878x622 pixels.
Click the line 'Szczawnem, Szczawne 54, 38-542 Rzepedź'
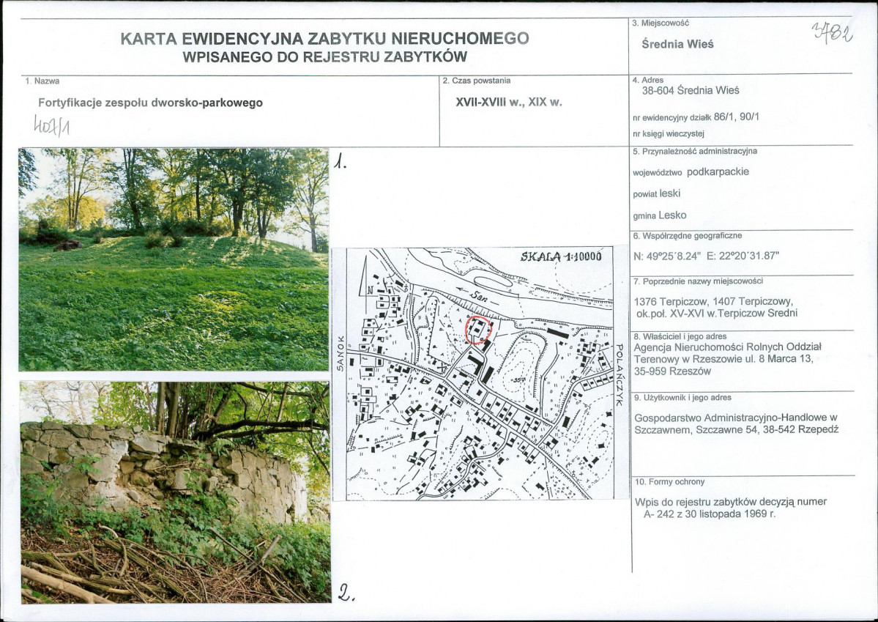737,430
